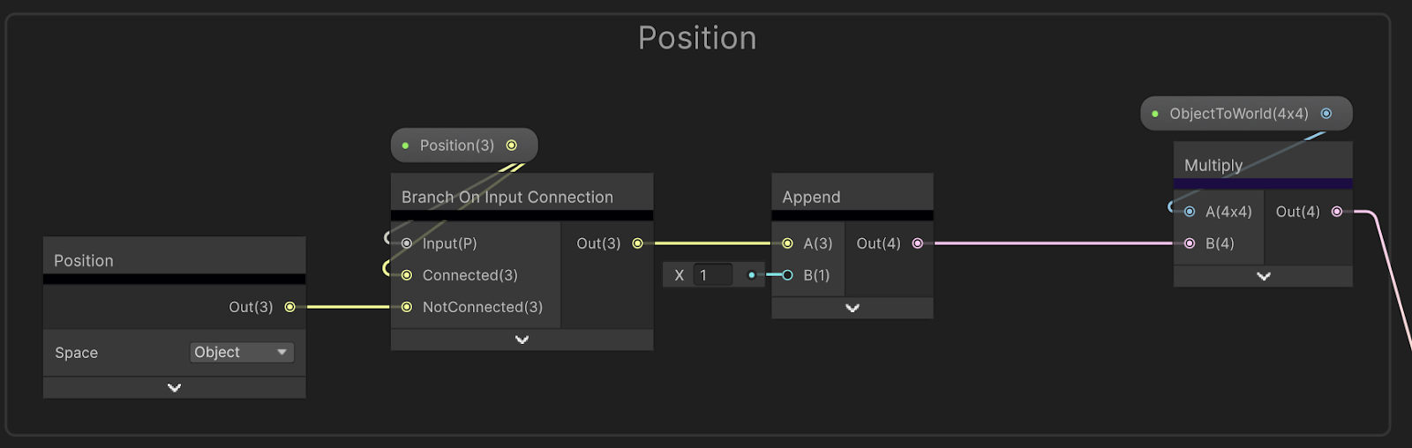Screen dimensions: 1412x448
Task: Collapse the Append node using chevron
Action: pos(852,308)
